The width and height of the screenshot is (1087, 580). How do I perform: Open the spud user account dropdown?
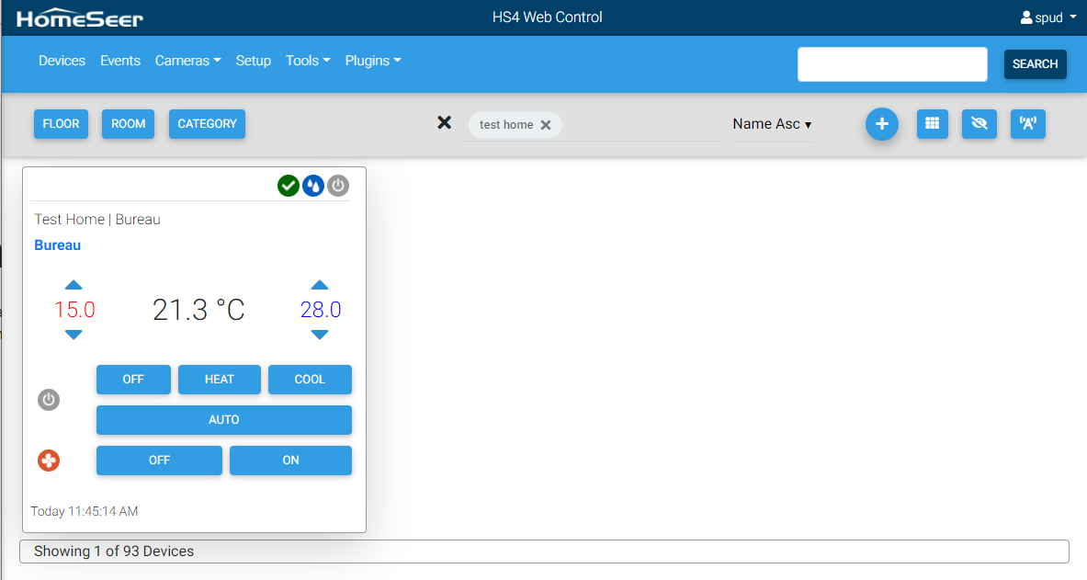(1048, 17)
